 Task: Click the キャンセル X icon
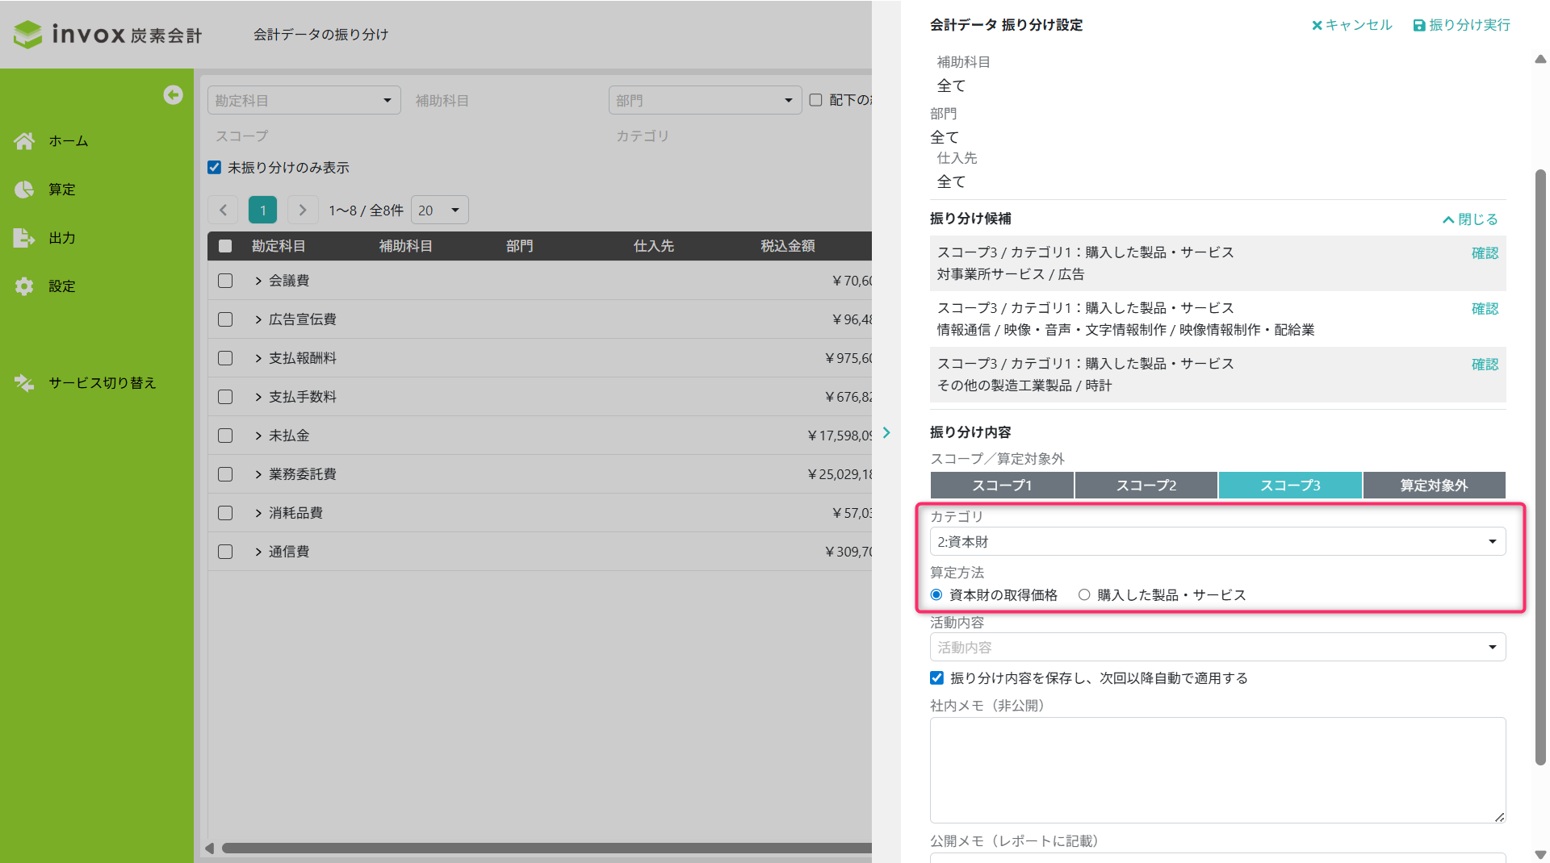[x=1317, y=26]
